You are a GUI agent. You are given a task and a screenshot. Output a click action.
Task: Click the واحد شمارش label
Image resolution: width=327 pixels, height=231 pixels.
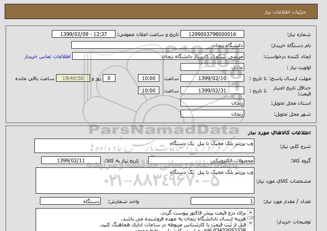tap(124, 201)
